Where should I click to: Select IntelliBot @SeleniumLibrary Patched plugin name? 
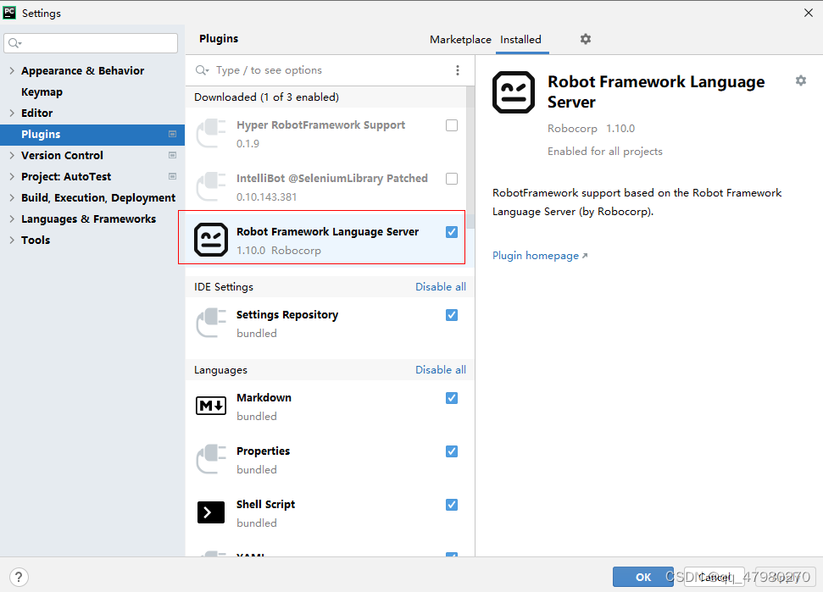[x=331, y=179]
